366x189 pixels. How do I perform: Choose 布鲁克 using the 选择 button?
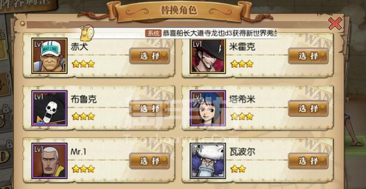(149, 109)
